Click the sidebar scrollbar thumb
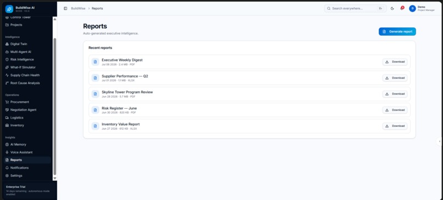Image resolution: width=443 pixels, height=200 pixels. coord(55,107)
